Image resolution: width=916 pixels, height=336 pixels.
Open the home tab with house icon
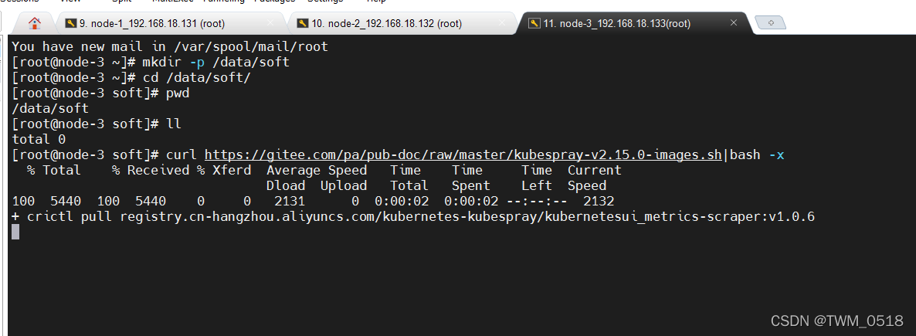(34, 23)
